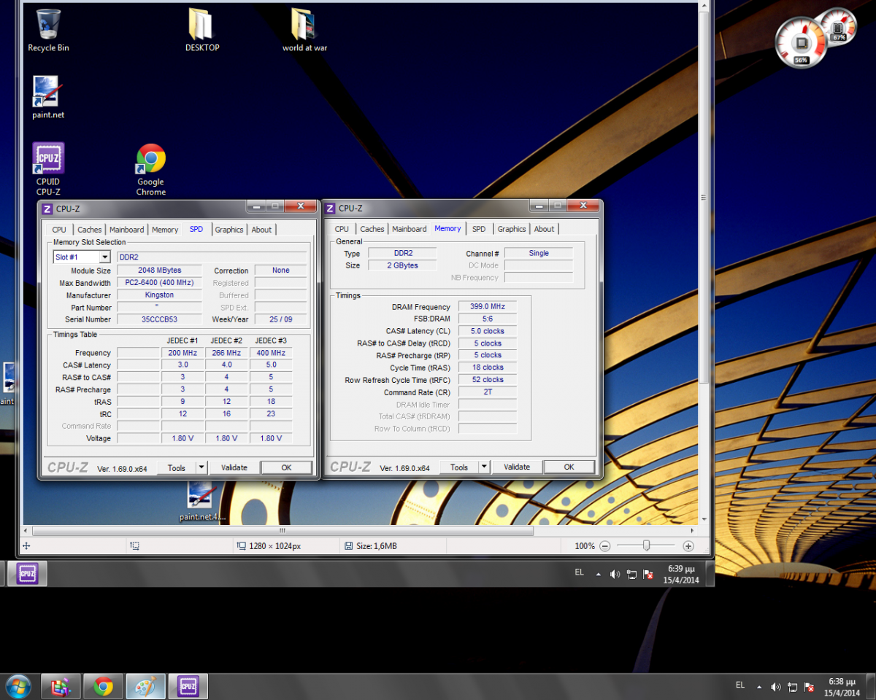The width and height of the screenshot is (876, 700).
Task: Click DRAM Frequency value 399.0 MHz
Action: coord(488,307)
